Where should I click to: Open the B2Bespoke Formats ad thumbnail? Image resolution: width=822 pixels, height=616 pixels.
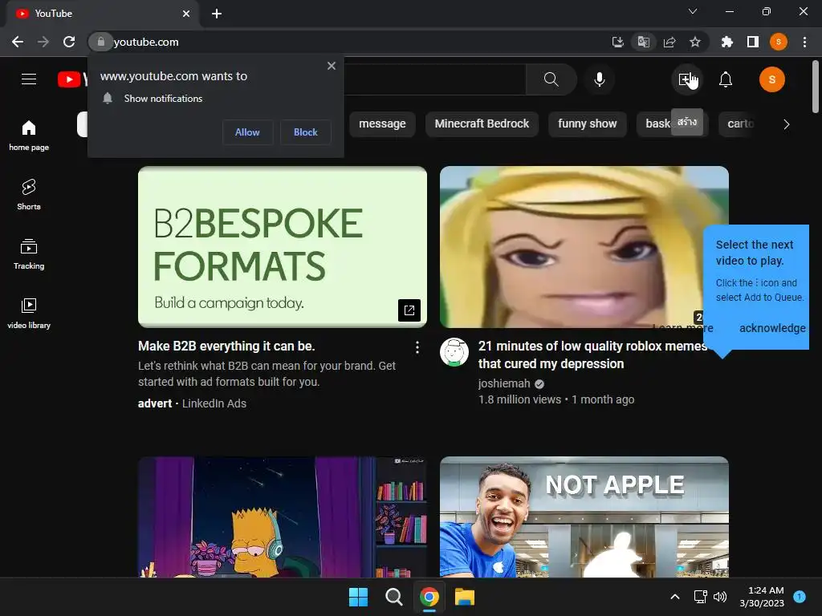click(x=282, y=247)
